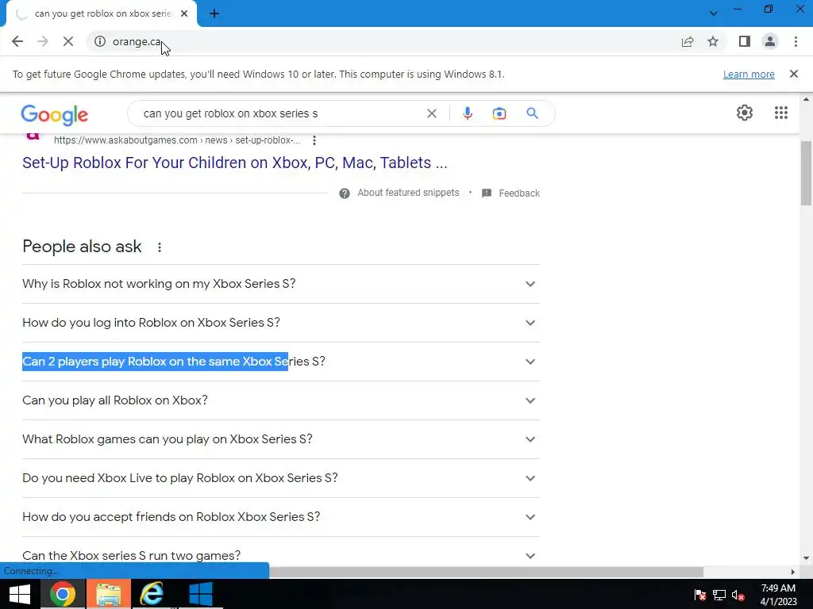Screen dimensions: 813x609
Task: Open Action Center flag in system tray
Action: tap(699, 595)
